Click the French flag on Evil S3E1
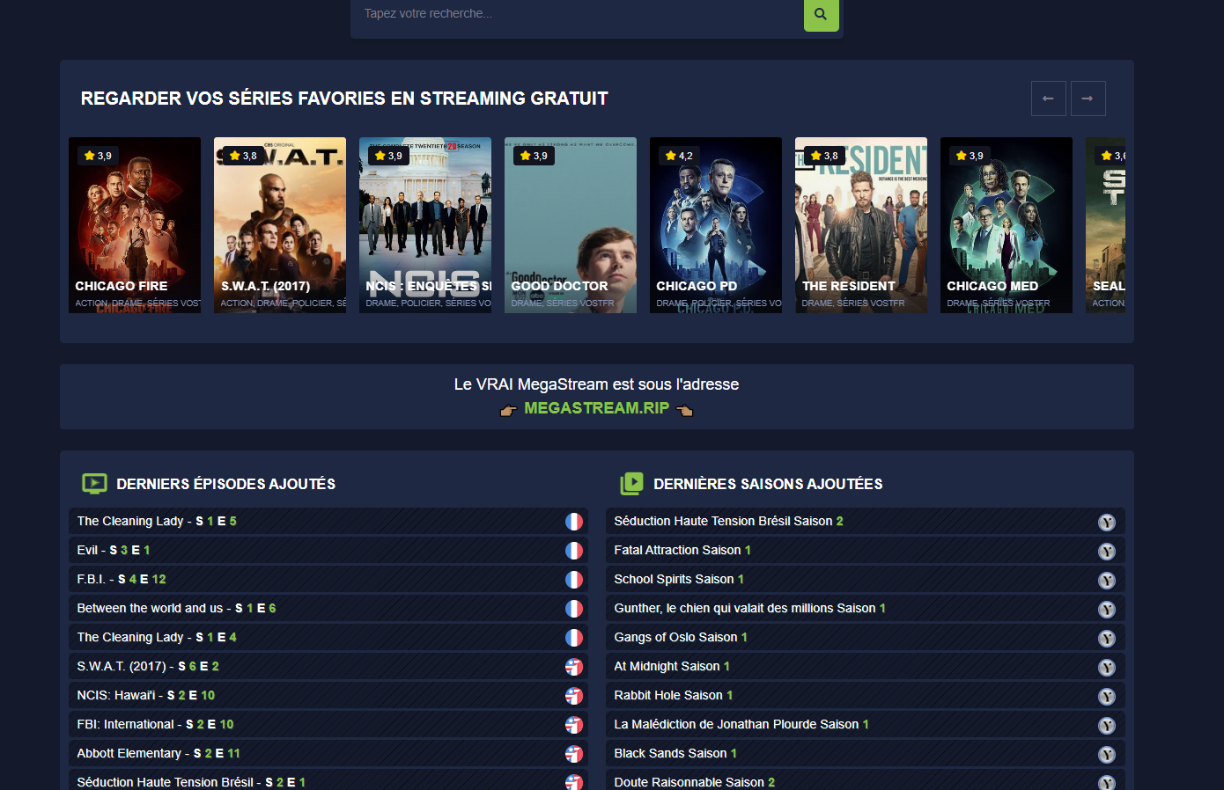This screenshot has height=790, width=1224. (x=574, y=551)
